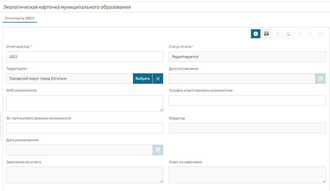The image size is (330, 191).
Task: Switch to the Отчетность ОМСУ tab
Action: coord(20,18)
